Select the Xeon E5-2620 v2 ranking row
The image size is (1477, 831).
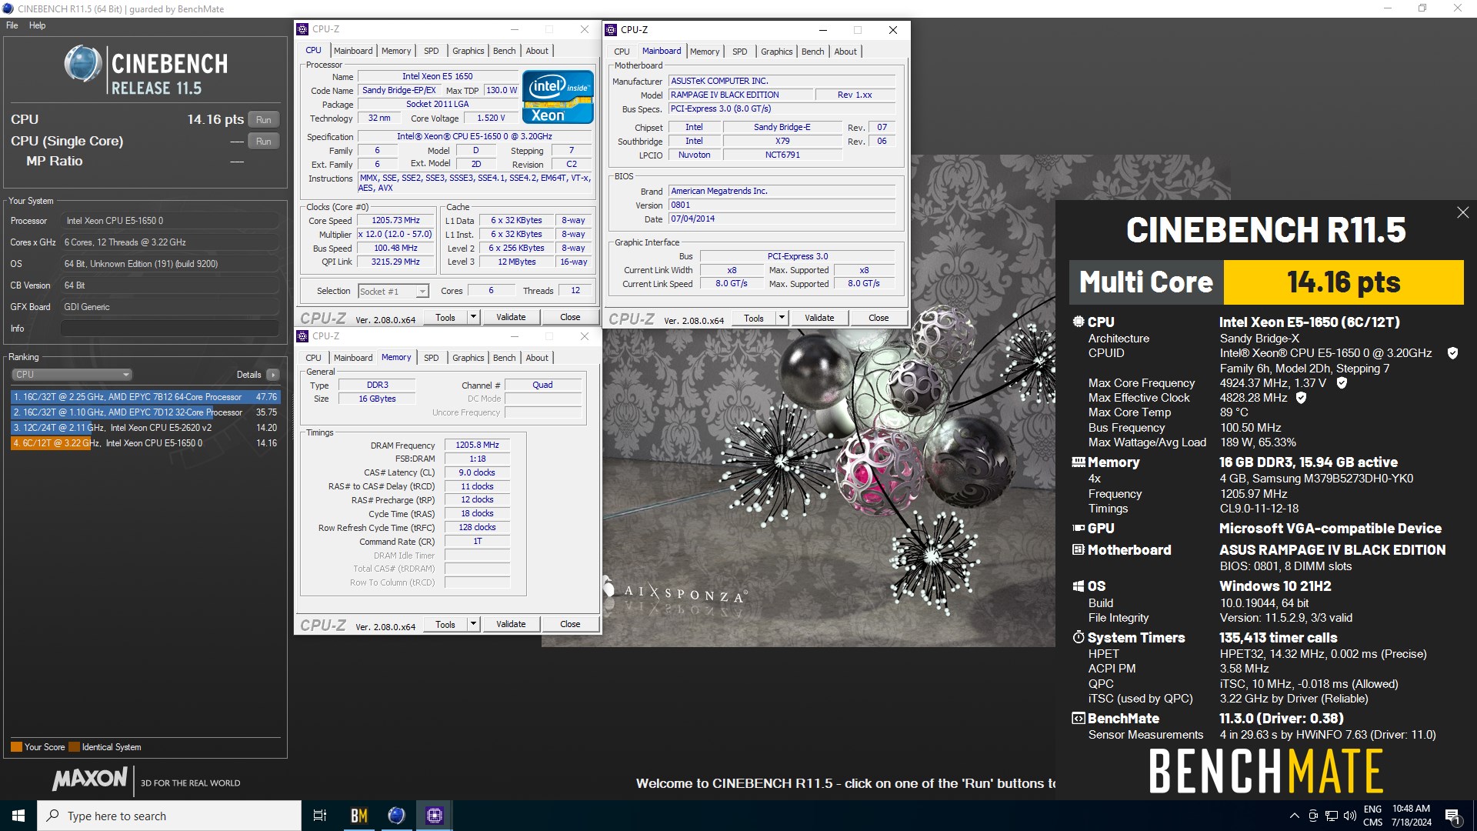[x=145, y=428]
